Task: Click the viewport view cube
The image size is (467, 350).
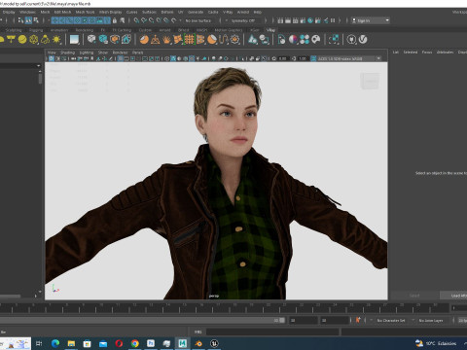Action: click(x=370, y=81)
